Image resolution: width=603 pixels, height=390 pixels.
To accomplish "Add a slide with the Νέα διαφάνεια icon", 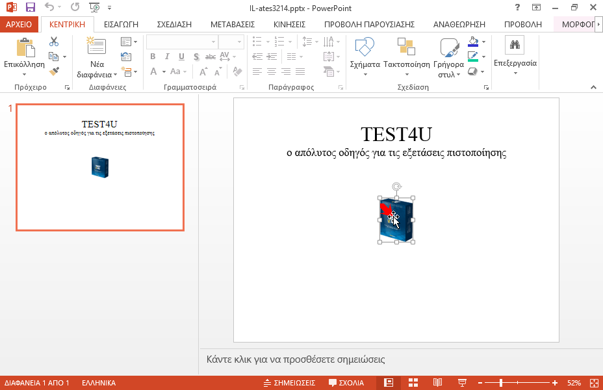I will [96, 45].
